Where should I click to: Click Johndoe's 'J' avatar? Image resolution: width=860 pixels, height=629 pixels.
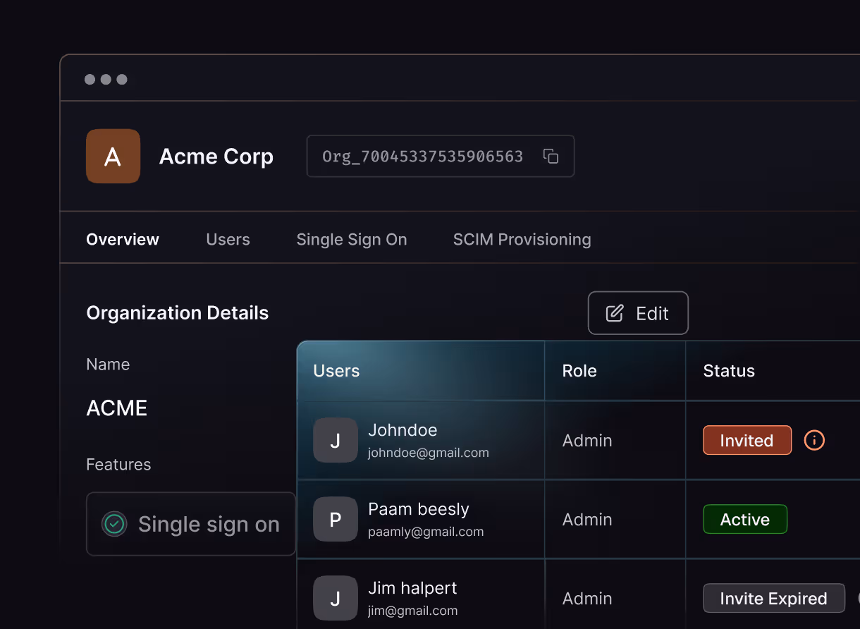pos(336,440)
